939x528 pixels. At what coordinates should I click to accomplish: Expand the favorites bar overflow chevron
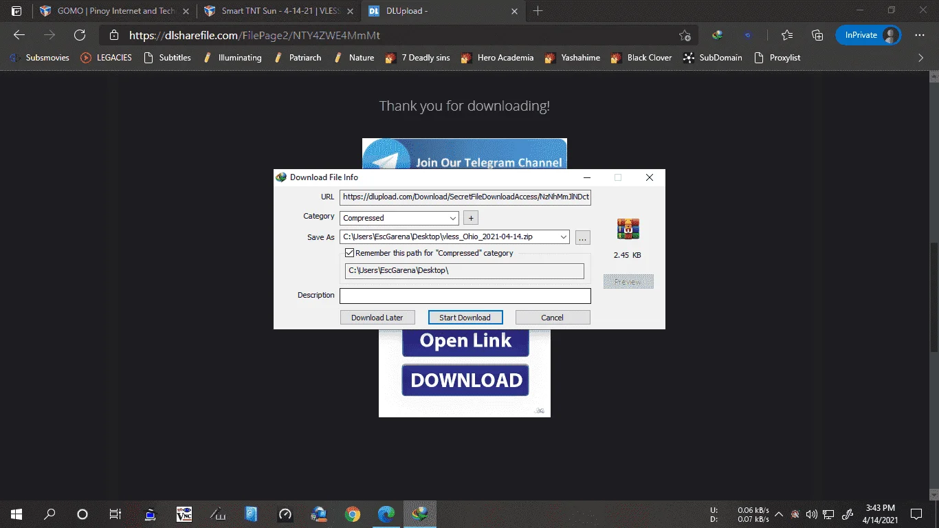click(x=921, y=58)
